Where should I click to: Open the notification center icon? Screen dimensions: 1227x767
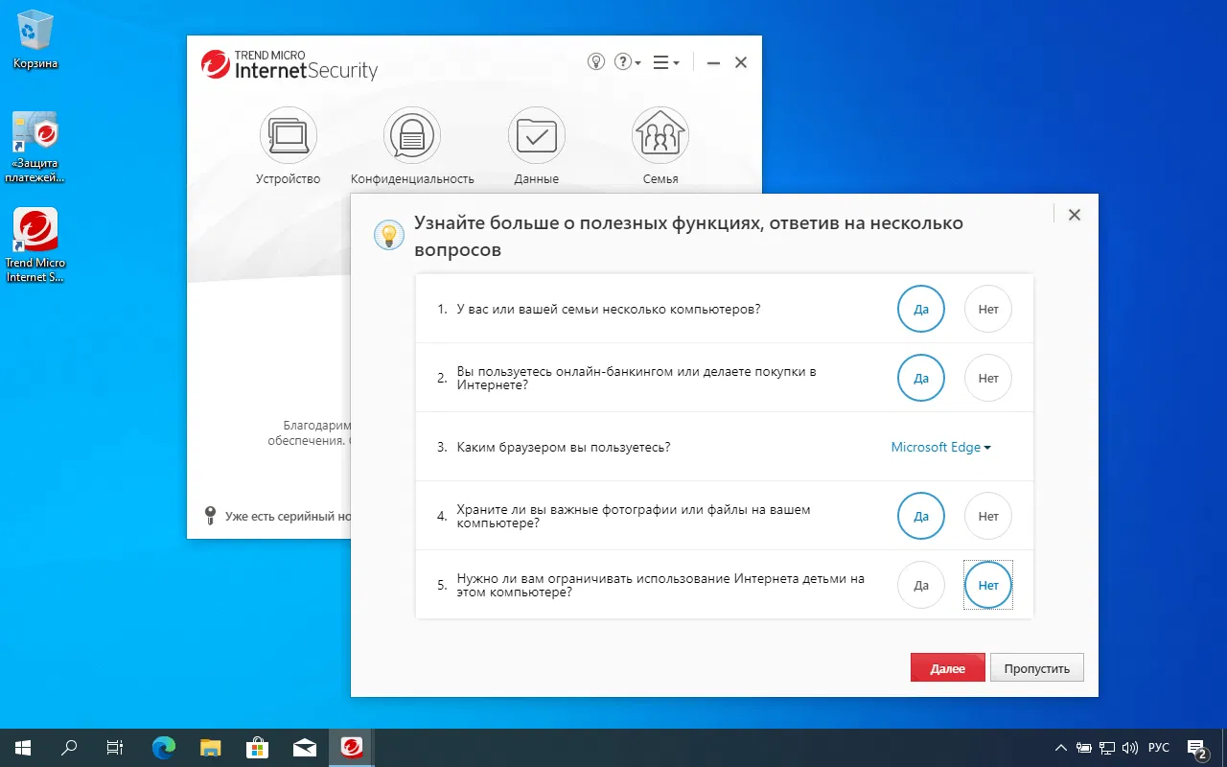click(x=1196, y=748)
